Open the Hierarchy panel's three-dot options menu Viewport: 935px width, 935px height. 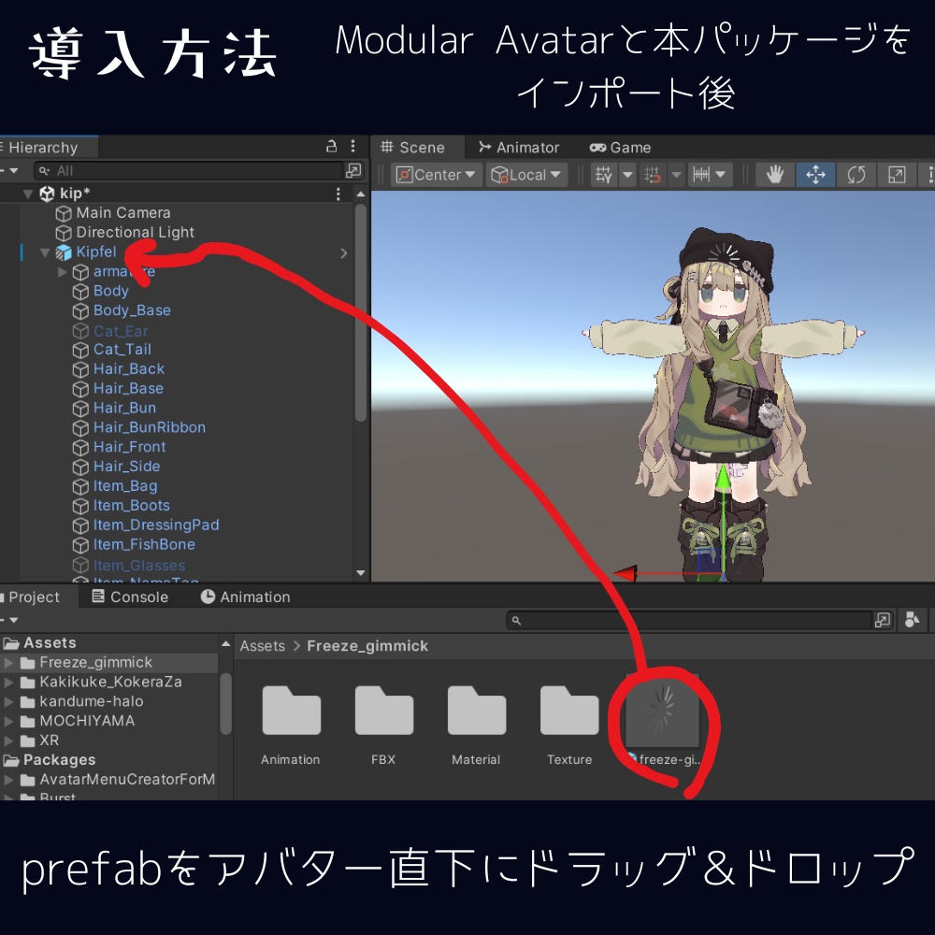[352, 147]
